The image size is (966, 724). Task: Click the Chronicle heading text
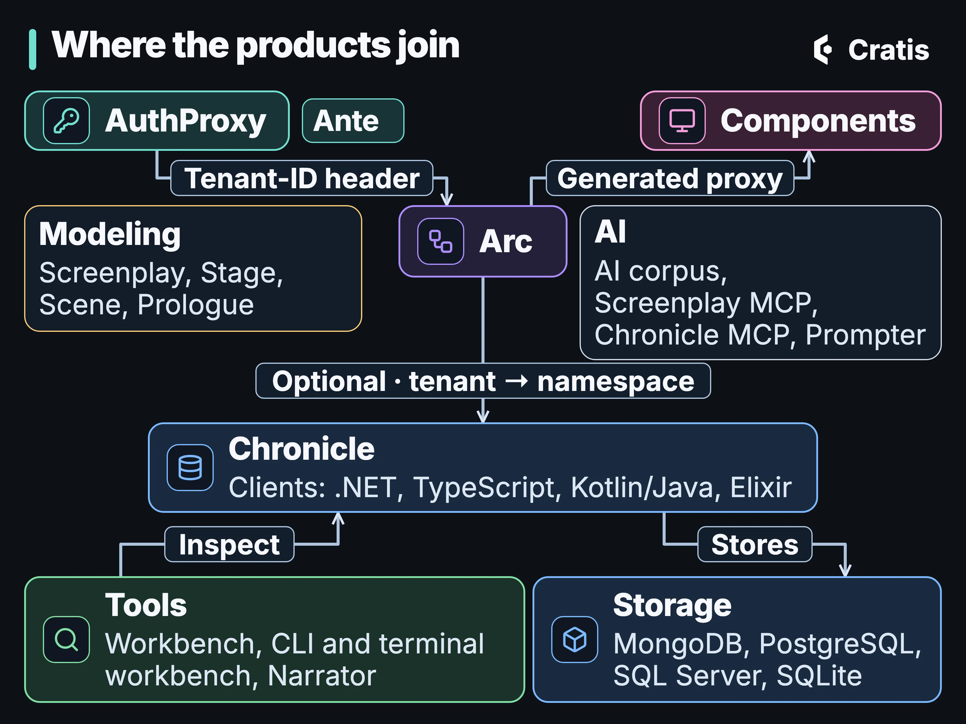tap(301, 449)
